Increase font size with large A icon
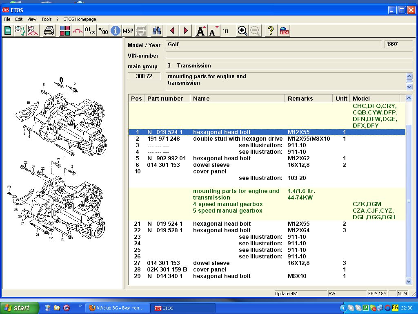Viewport: 418px width, 314px height. (x=200, y=31)
